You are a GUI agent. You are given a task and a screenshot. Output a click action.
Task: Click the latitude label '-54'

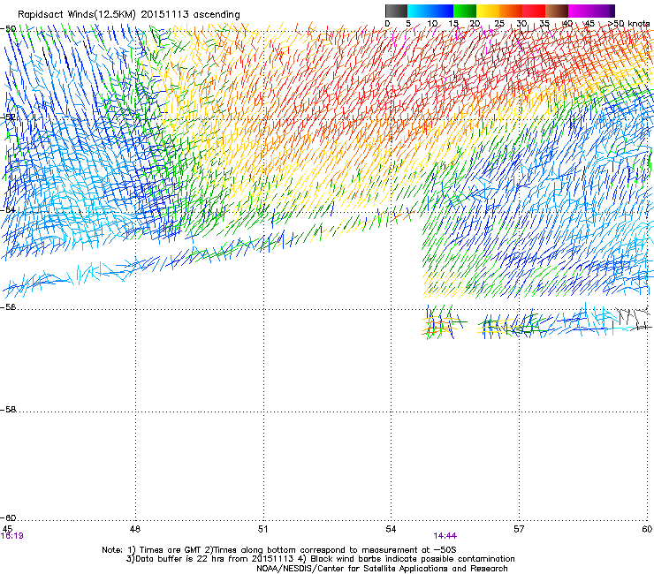tap(8, 209)
